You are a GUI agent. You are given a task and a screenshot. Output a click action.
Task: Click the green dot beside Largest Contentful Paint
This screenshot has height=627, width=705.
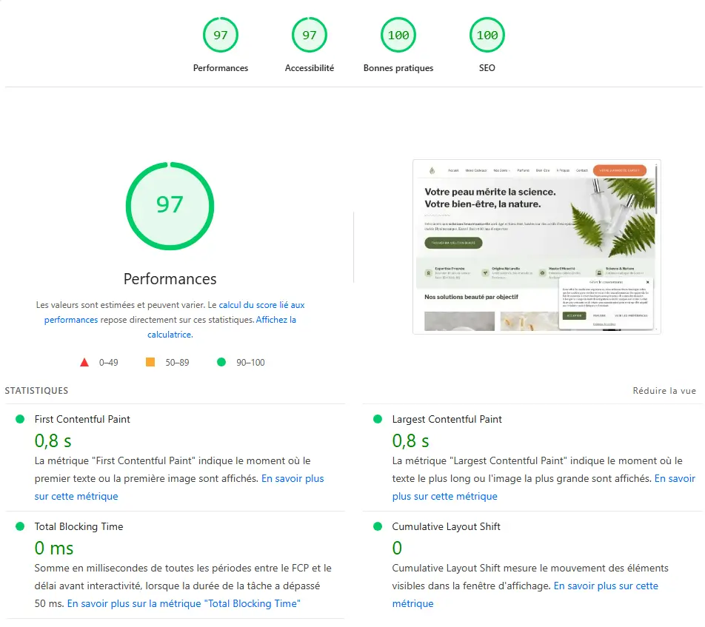pyautogui.click(x=378, y=418)
